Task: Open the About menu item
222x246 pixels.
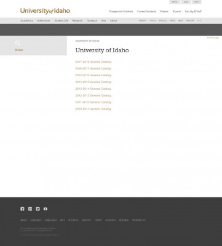Action: click(x=114, y=21)
